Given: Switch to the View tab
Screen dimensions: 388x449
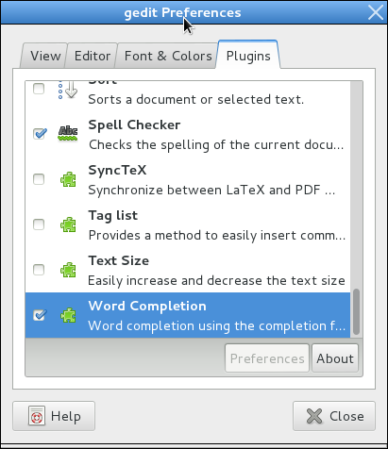Looking at the screenshot, I should 44,56.
